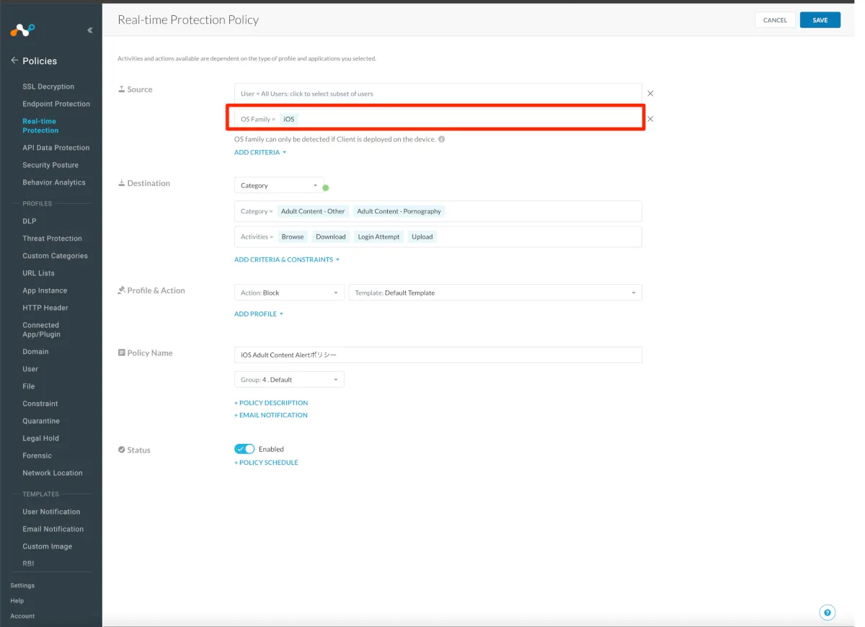
Task: Expand the Template: Default Template dropdown
Action: pyautogui.click(x=494, y=293)
